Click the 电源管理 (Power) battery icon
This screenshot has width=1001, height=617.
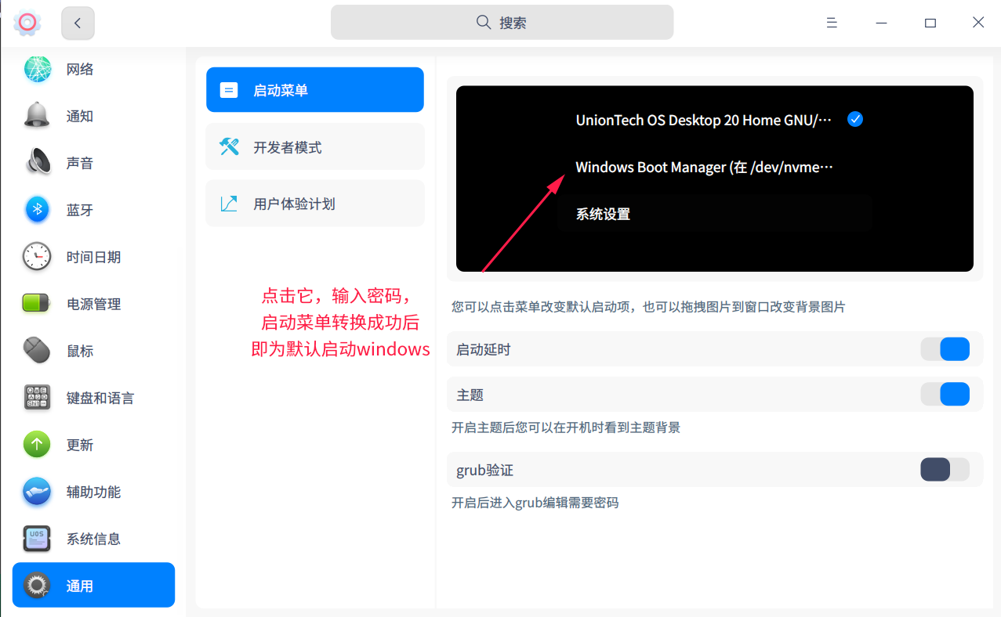tap(37, 304)
